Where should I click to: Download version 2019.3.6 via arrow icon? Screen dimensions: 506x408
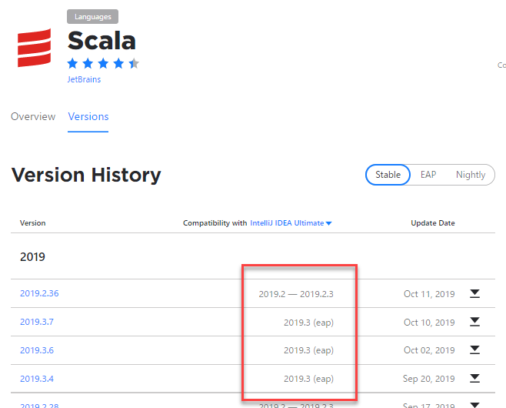point(474,349)
